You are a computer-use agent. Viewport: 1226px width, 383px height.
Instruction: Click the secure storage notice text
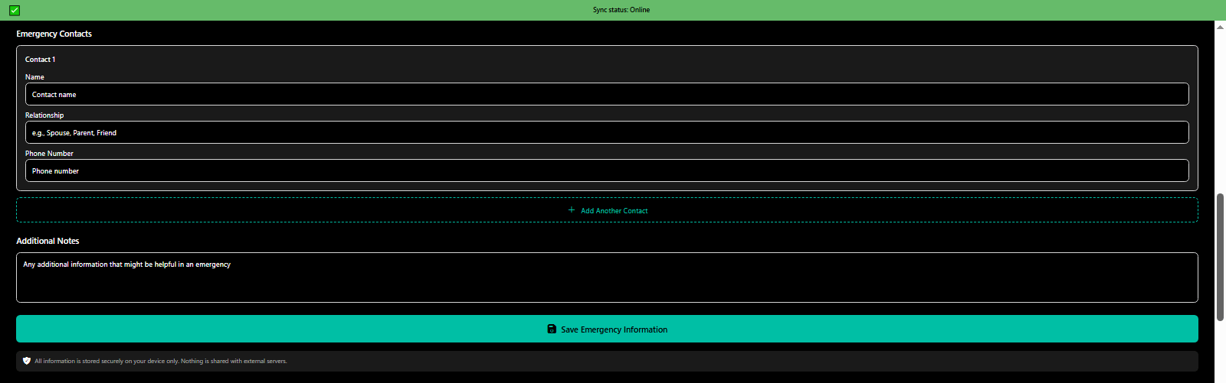pos(161,361)
